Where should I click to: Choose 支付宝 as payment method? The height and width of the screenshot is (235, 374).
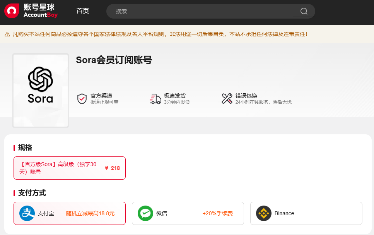click(70, 213)
